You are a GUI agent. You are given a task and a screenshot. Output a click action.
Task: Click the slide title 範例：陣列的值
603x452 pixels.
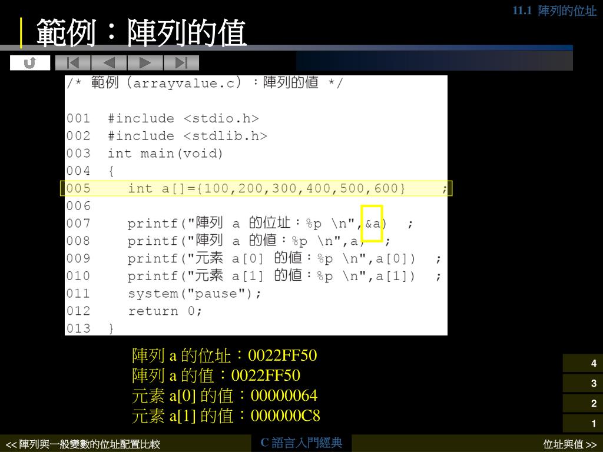tap(141, 33)
